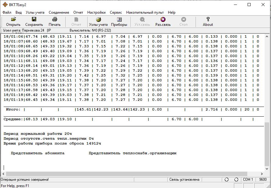Print the report via the Печать icon

(54, 21)
